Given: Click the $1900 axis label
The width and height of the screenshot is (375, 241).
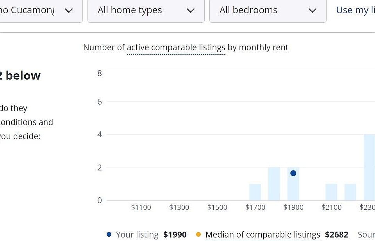Looking at the screenshot, I should pos(293,207).
